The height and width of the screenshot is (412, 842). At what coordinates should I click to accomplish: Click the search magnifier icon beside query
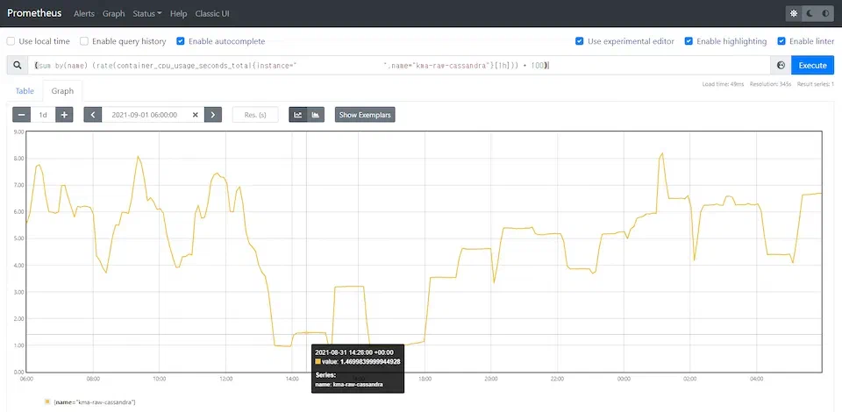[18, 66]
